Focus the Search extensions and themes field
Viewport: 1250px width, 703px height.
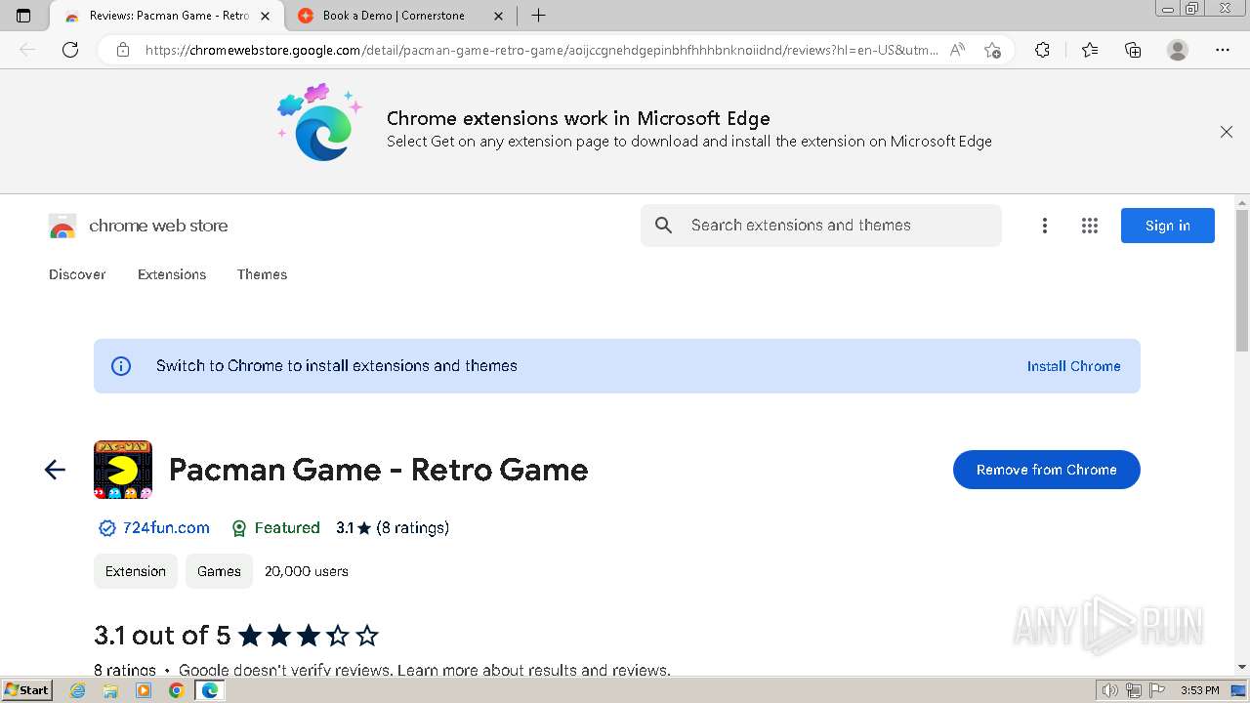tap(820, 226)
